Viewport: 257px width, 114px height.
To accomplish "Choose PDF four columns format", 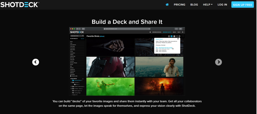I will tap(161, 51).
